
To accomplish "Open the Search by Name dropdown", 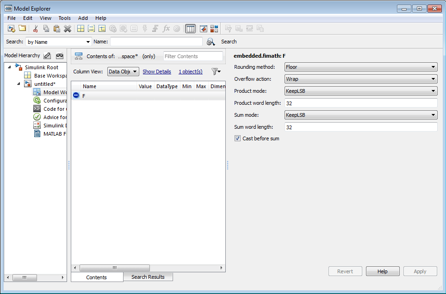I will 59,42.
